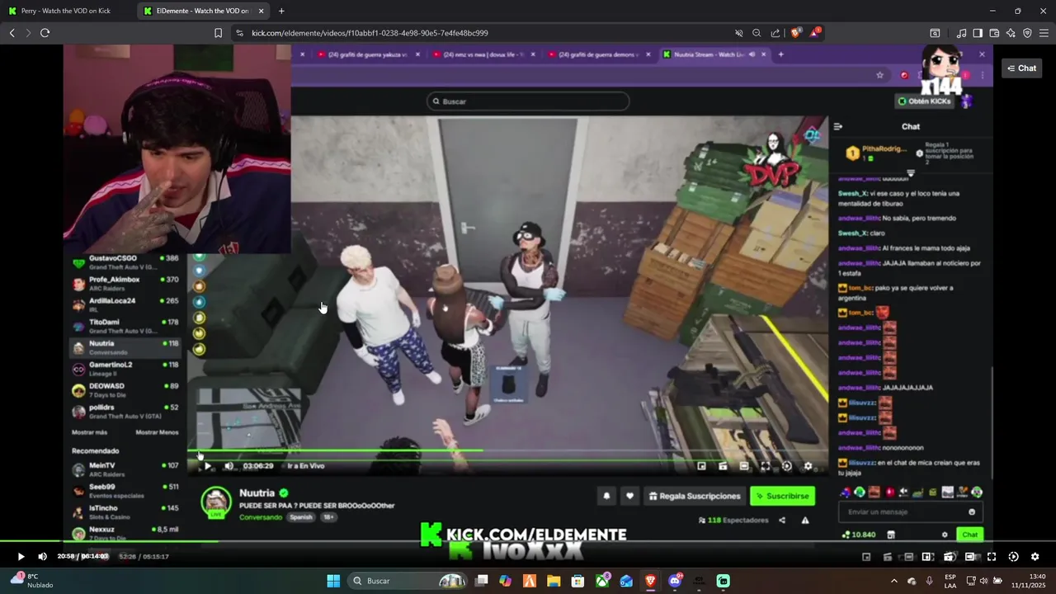Viewport: 1056px width, 594px height.
Task: Open the Spanish language tag
Action: (x=301, y=517)
